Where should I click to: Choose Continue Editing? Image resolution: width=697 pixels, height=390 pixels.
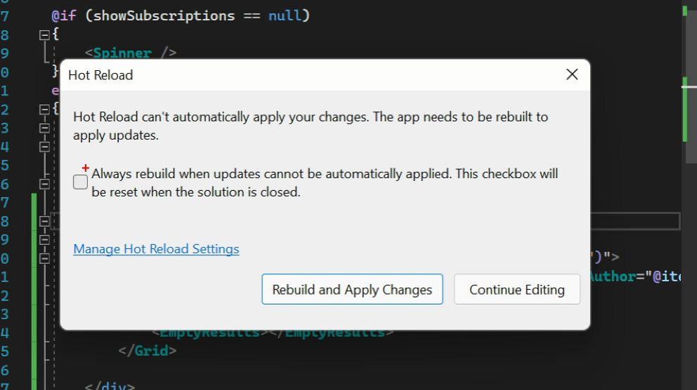516,290
